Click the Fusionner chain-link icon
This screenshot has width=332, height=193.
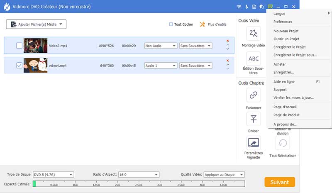point(253,95)
